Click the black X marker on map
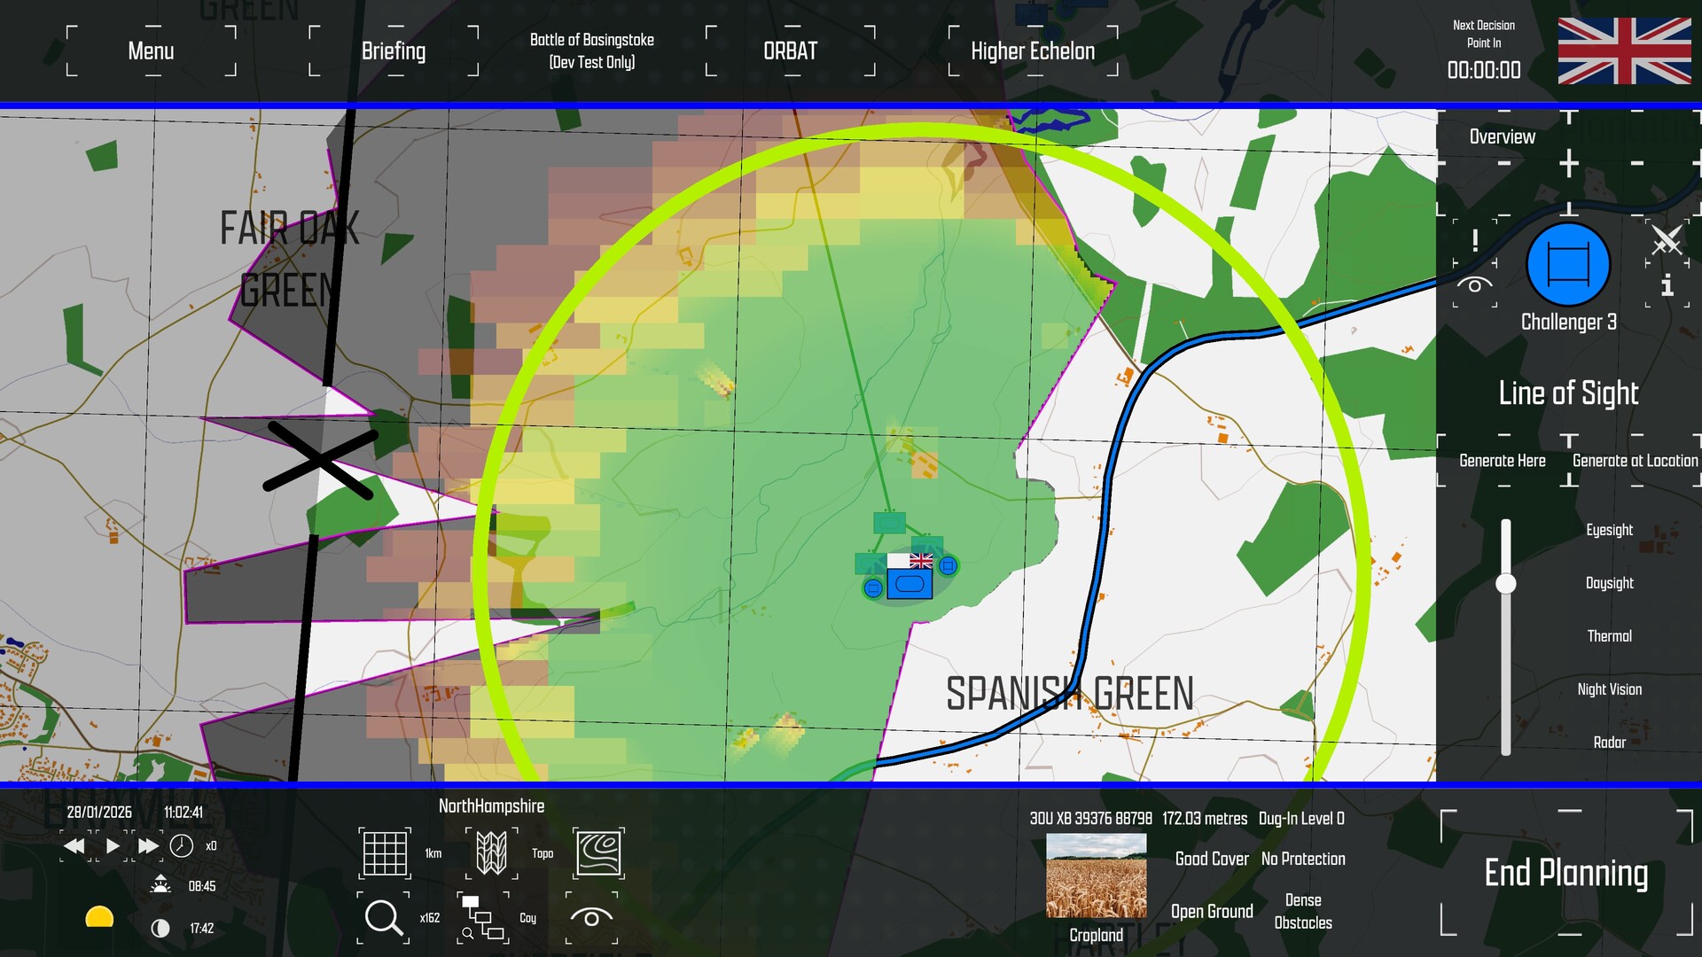1702x957 pixels. coord(320,461)
